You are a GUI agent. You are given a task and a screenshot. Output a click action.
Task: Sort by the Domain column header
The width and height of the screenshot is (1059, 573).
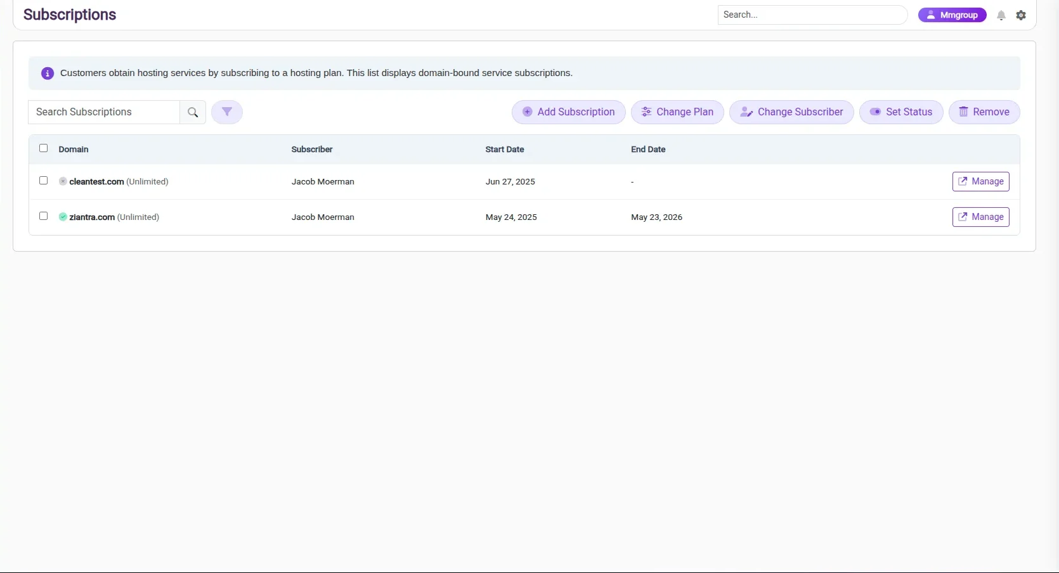point(74,150)
